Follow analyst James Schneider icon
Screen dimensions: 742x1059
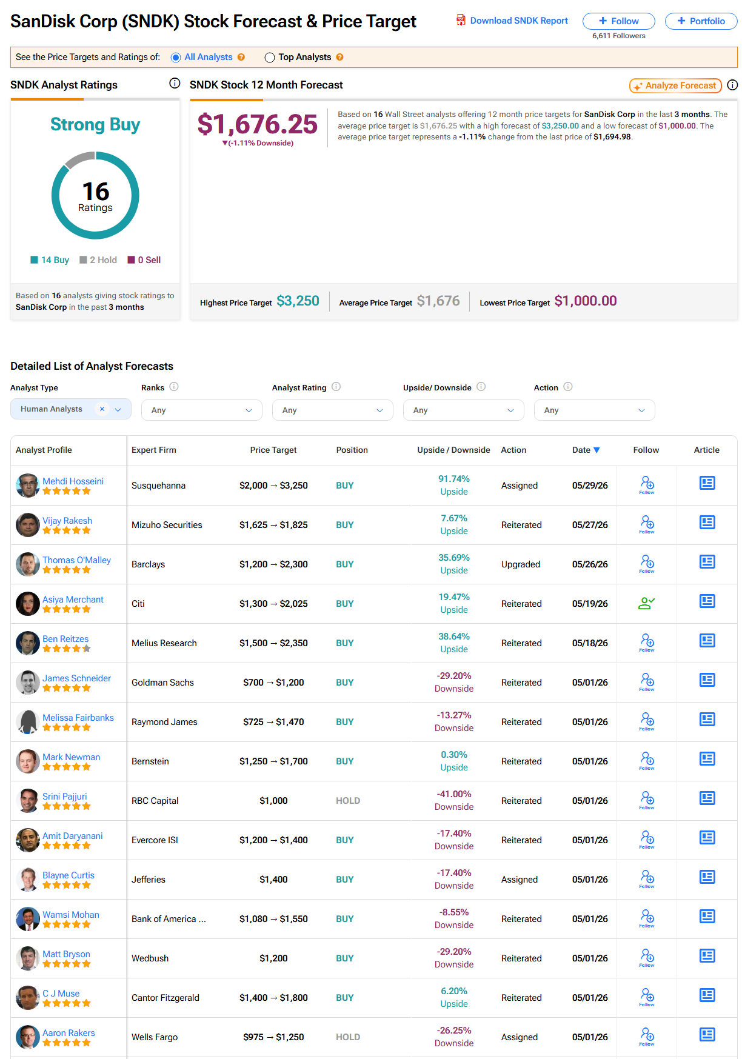pyautogui.click(x=647, y=682)
